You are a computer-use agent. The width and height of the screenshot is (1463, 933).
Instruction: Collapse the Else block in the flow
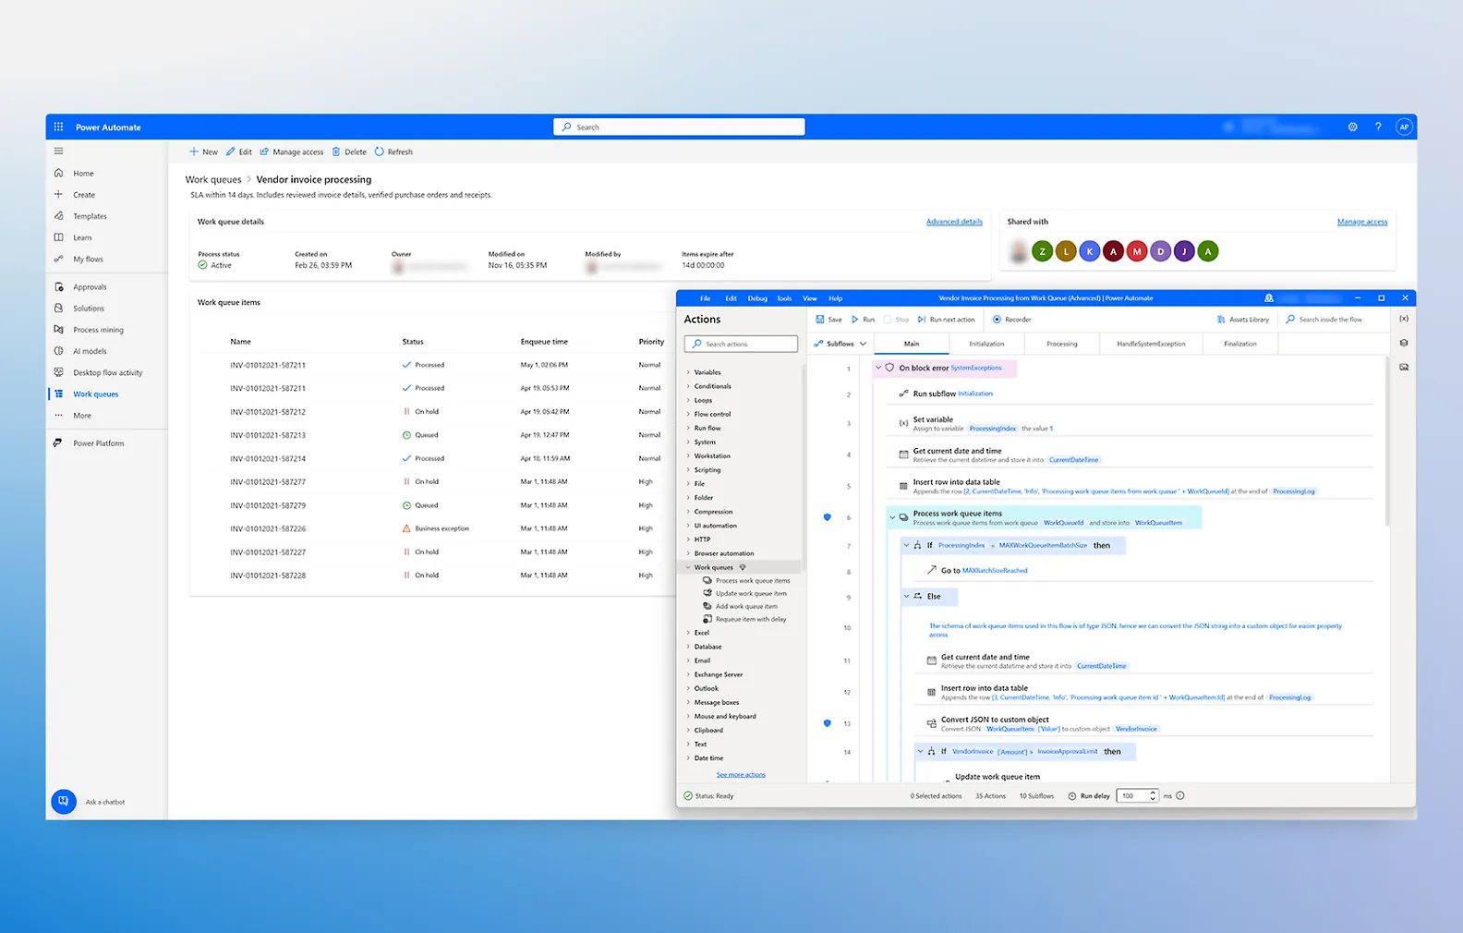(906, 596)
